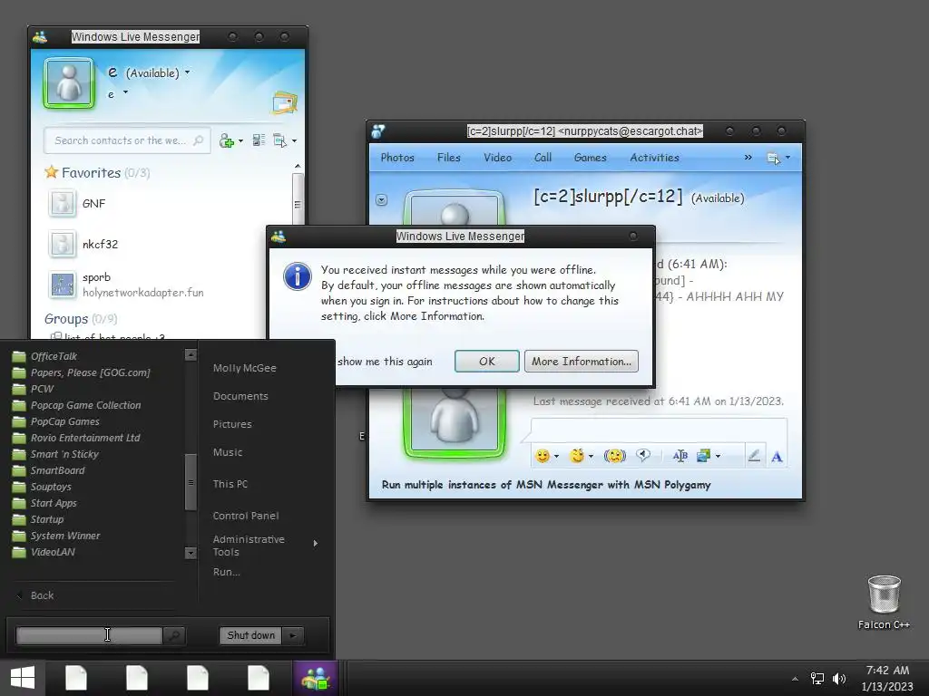Click the Show menu icon in Messenger main window

pos(279,140)
